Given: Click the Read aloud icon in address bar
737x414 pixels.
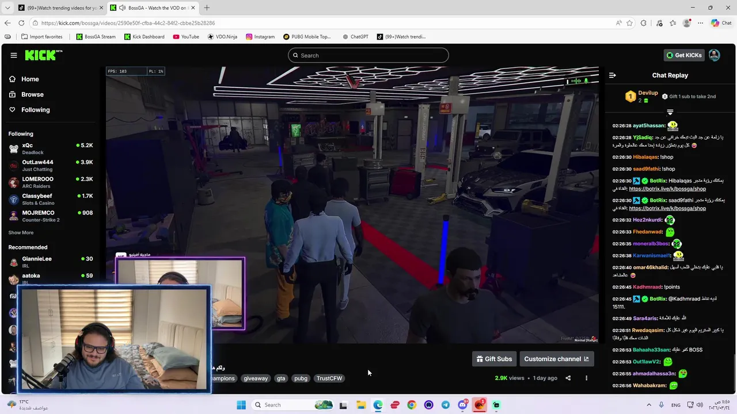Looking at the screenshot, I should 618,23.
